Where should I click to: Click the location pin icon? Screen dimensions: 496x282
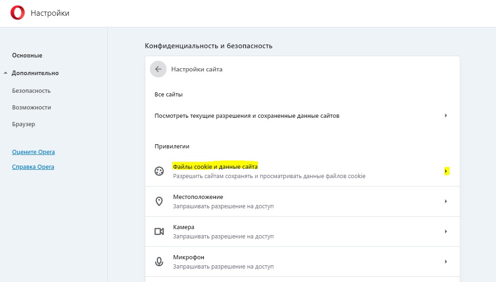tap(159, 201)
